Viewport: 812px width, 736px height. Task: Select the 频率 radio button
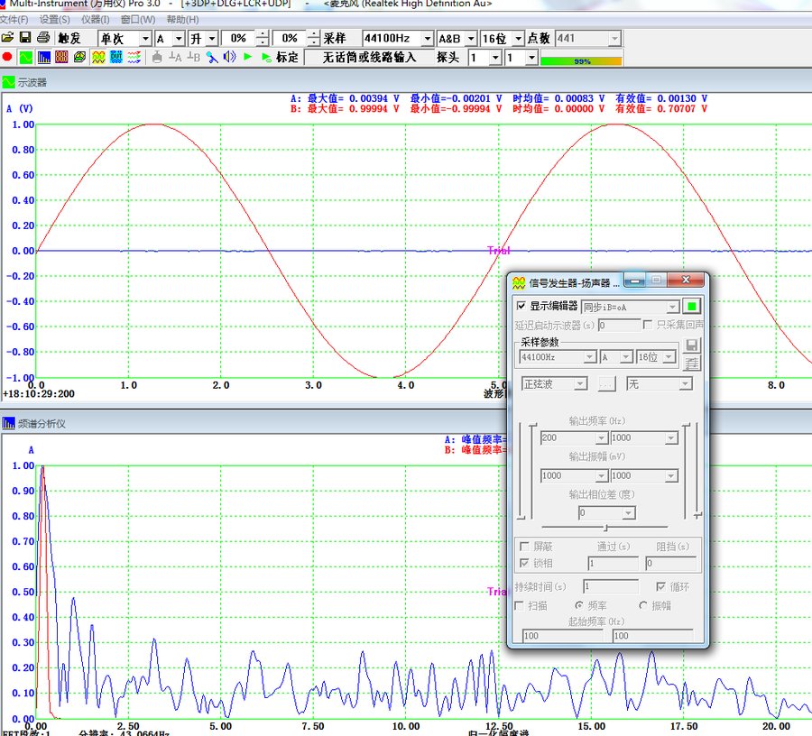point(579,605)
